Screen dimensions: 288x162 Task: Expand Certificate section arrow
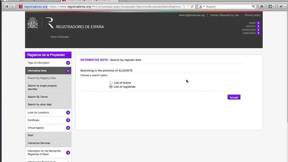coord(68,120)
